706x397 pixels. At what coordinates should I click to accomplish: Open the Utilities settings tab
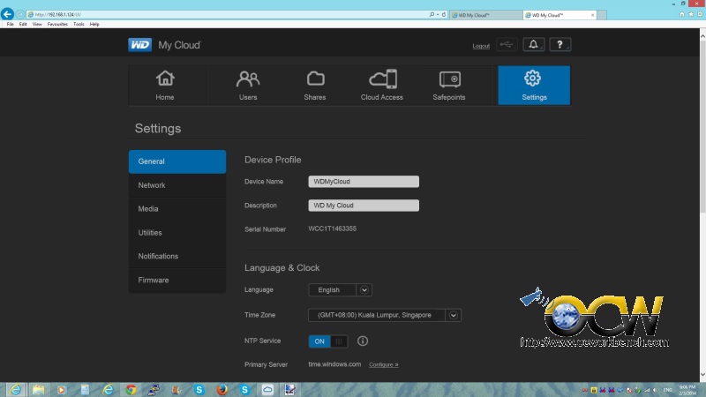[x=177, y=233]
